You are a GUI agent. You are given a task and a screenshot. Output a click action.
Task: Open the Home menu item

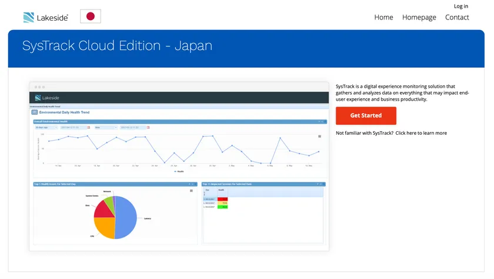pyautogui.click(x=383, y=17)
